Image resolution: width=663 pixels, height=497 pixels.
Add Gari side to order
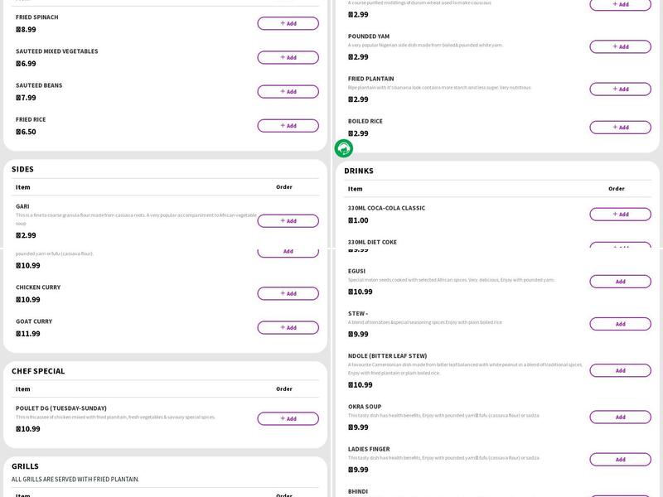click(288, 221)
